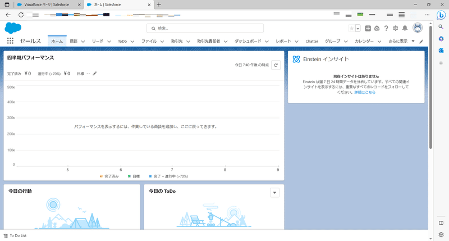This screenshot has width=449, height=241.
Task: Open the カレンダー tab
Action: [364, 41]
